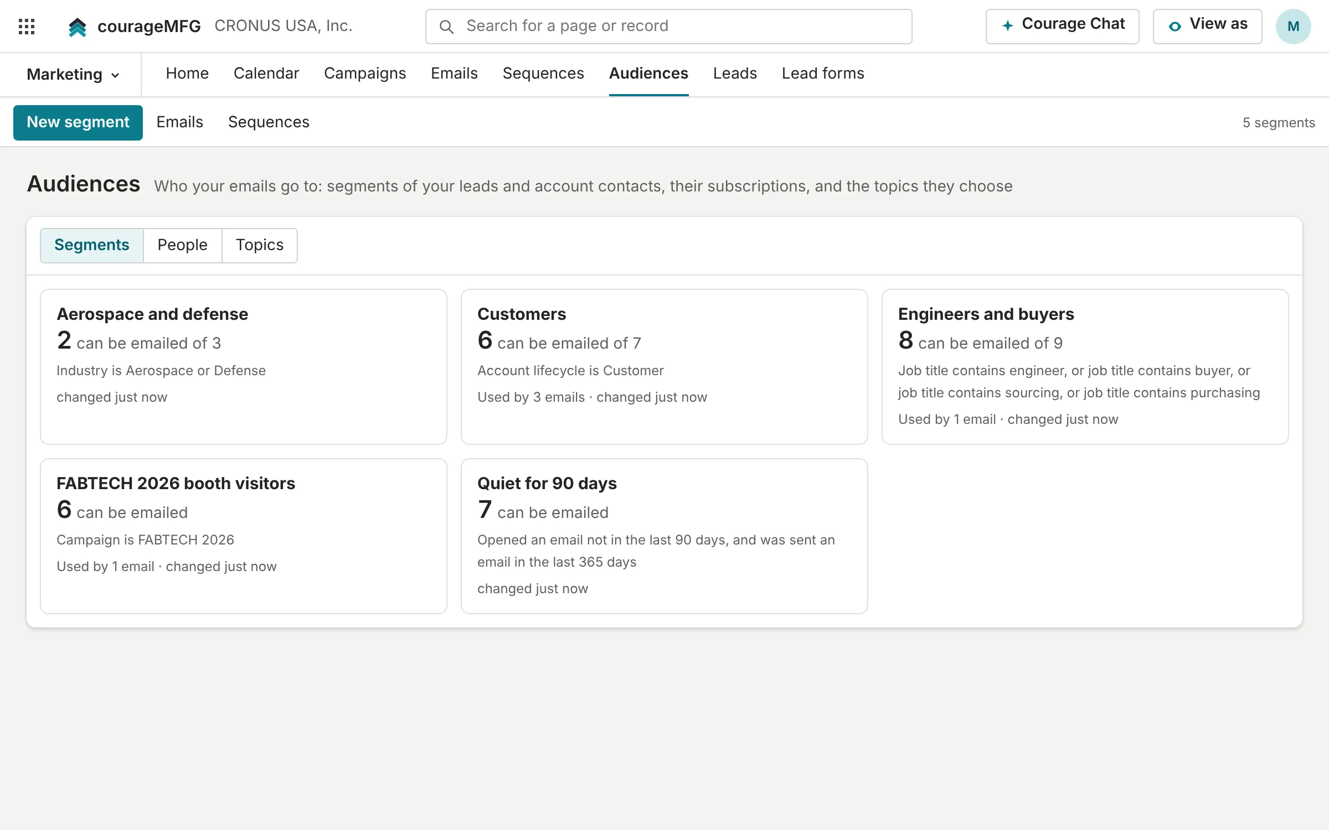Select the Segments tab
1329x830 pixels.
point(92,245)
